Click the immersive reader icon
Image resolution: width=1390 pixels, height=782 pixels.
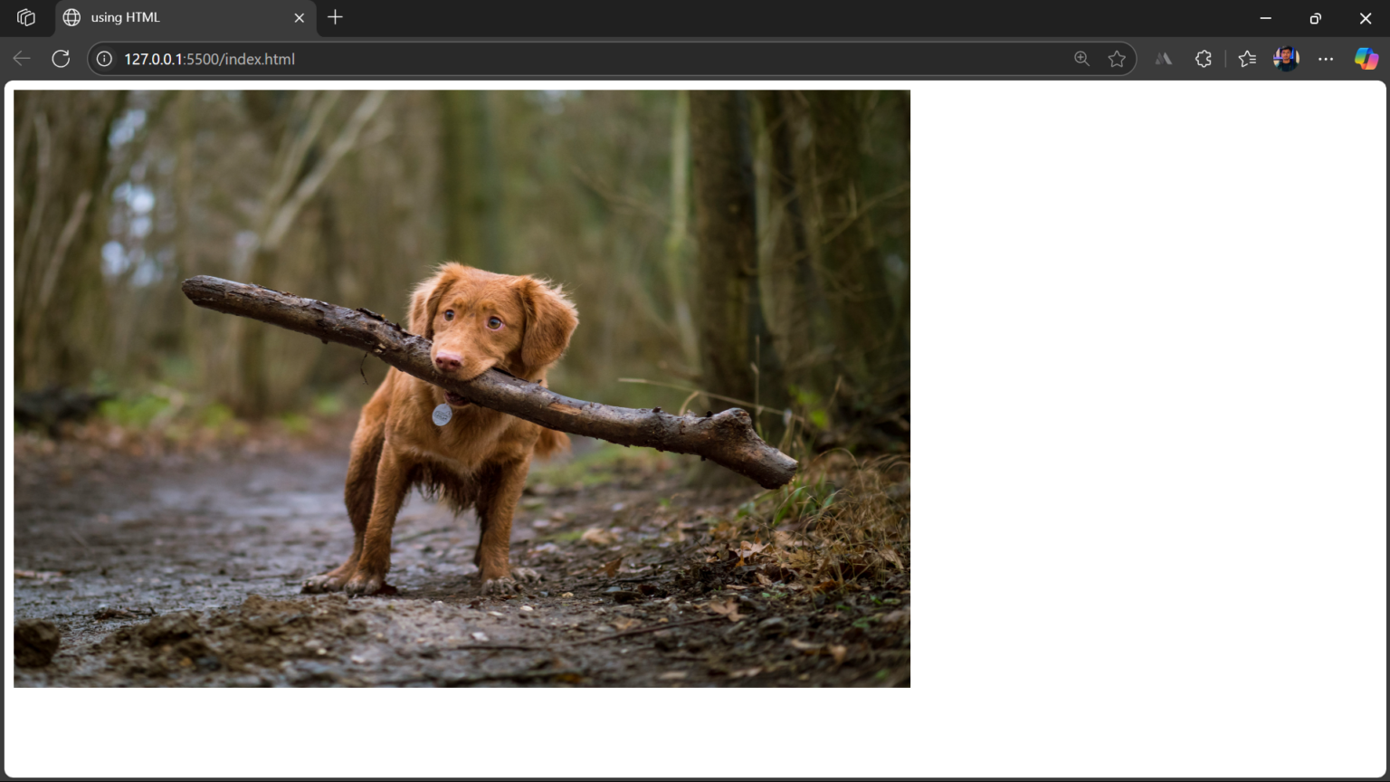tap(1164, 58)
